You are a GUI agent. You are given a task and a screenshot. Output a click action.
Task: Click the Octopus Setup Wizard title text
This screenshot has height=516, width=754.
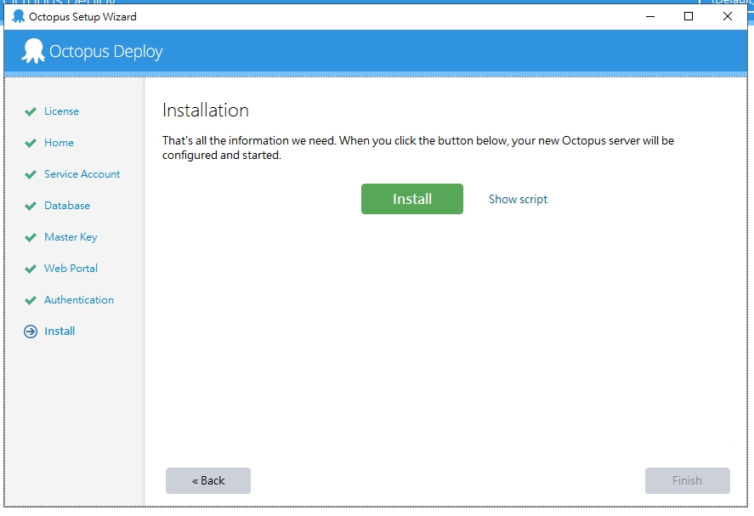pos(82,17)
